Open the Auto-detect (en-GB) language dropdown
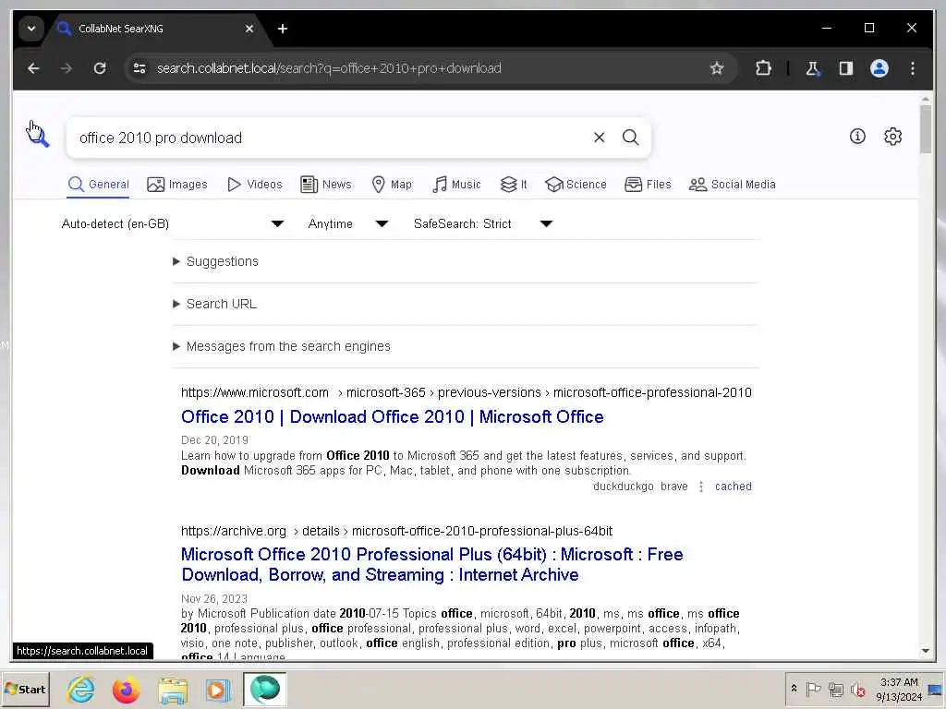The width and height of the screenshot is (946, 709). [173, 223]
